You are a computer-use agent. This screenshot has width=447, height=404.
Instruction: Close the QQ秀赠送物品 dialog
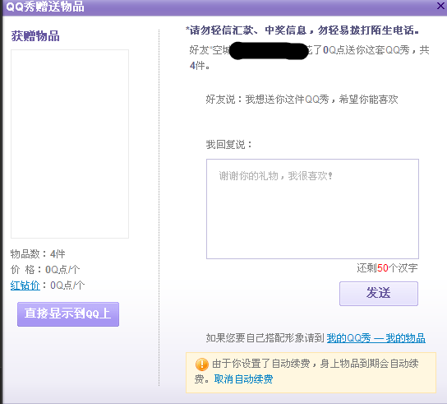(x=440, y=6)
